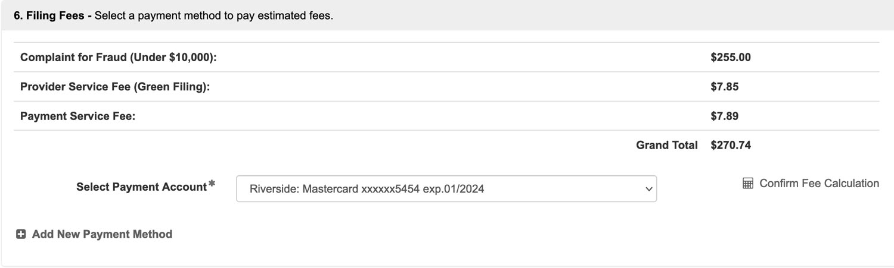
Task: Click the calculator icon beside Confirm Fee Calculation
Action: (x=748, y=184)
